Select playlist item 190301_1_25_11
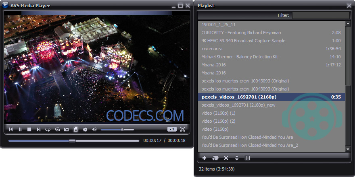 [x=271, y=25]
